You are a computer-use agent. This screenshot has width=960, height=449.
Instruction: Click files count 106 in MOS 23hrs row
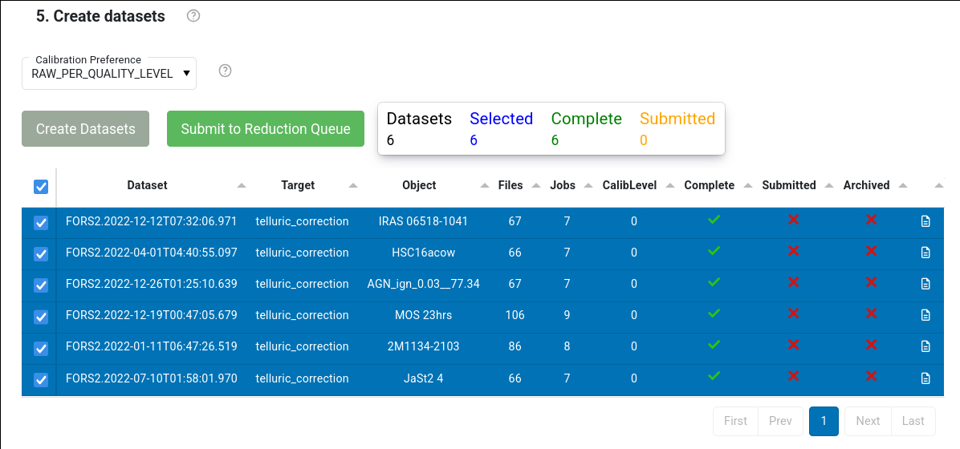click(x=515, y=315)
